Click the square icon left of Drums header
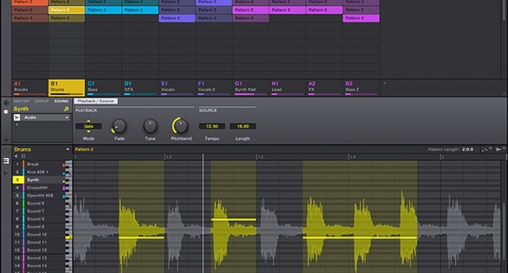This screenshot has width=508, height=273. tap(6, 151)
